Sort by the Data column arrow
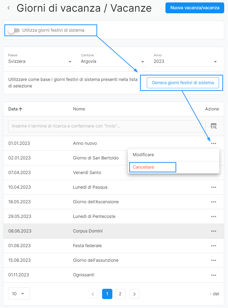Screen dimensions: 228x308 point(20,109)
